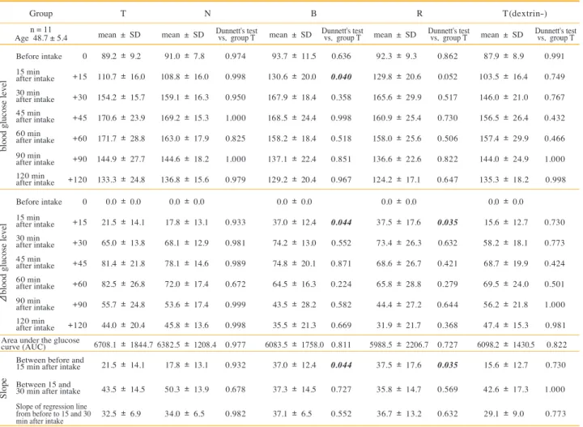Click the "n = 11" text

[41, 29]
